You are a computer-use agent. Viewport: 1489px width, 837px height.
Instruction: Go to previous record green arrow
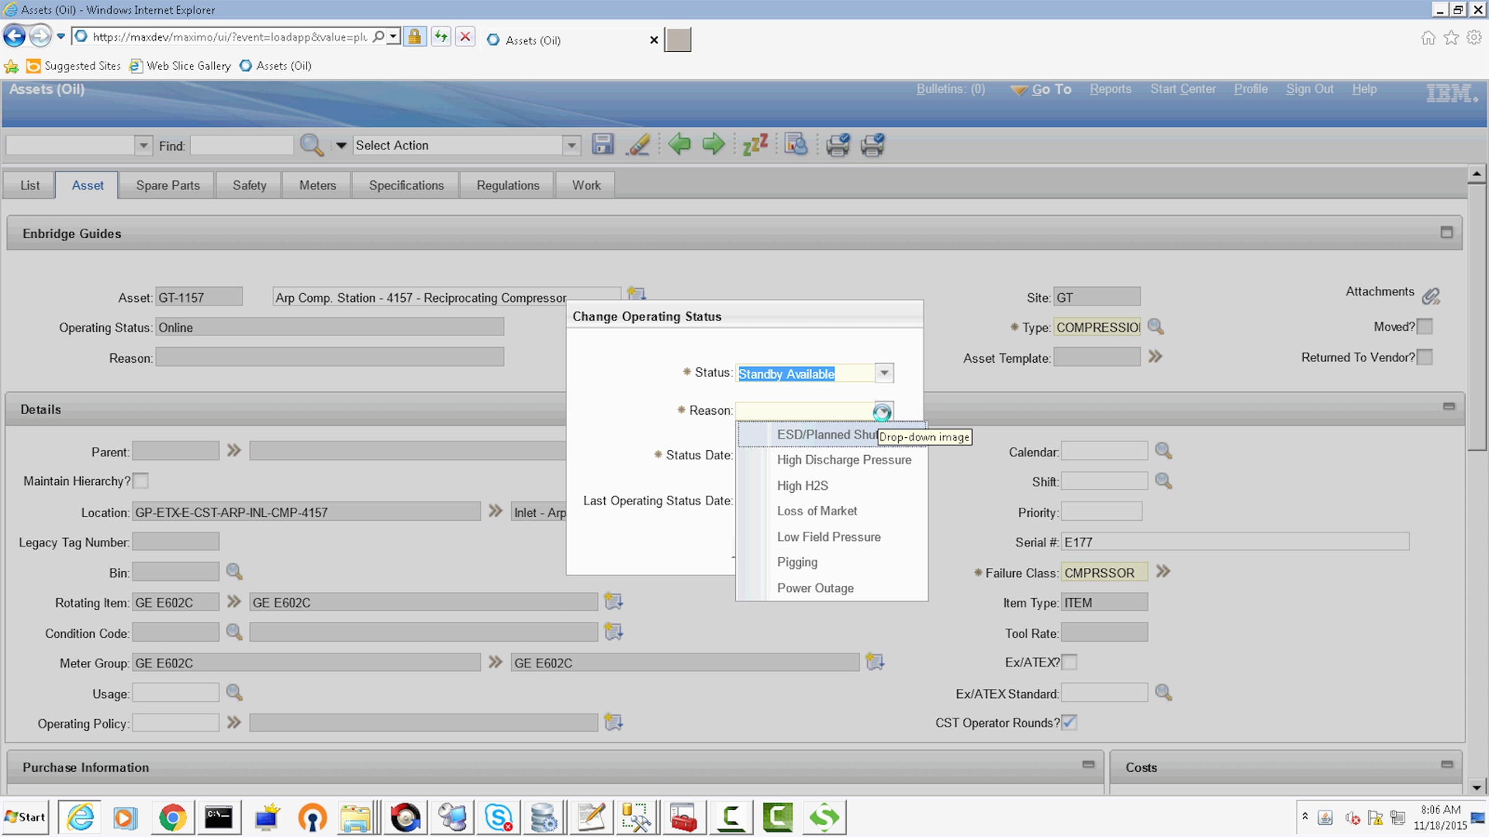coord(679,144)
